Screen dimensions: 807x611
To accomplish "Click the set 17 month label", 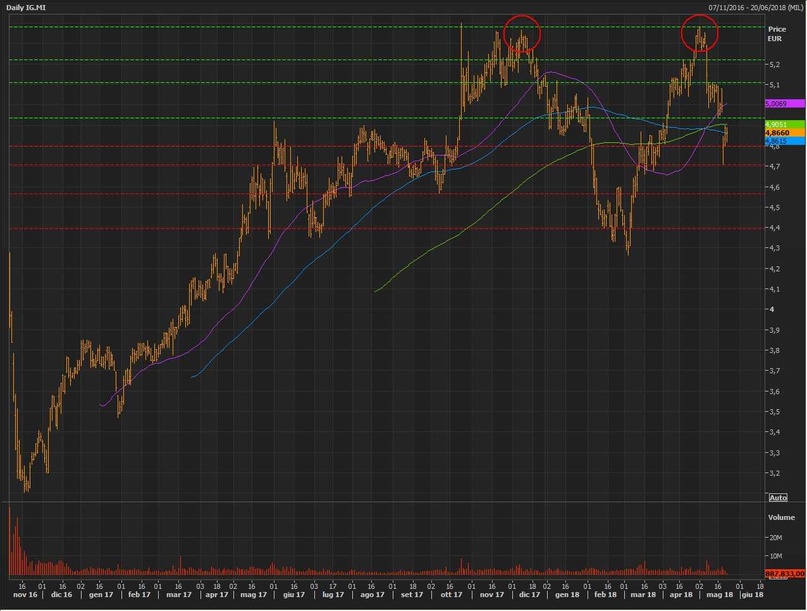I will tap(412, 595).
